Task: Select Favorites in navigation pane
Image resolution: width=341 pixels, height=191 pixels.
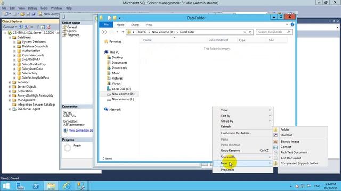Action: point(115,41)
